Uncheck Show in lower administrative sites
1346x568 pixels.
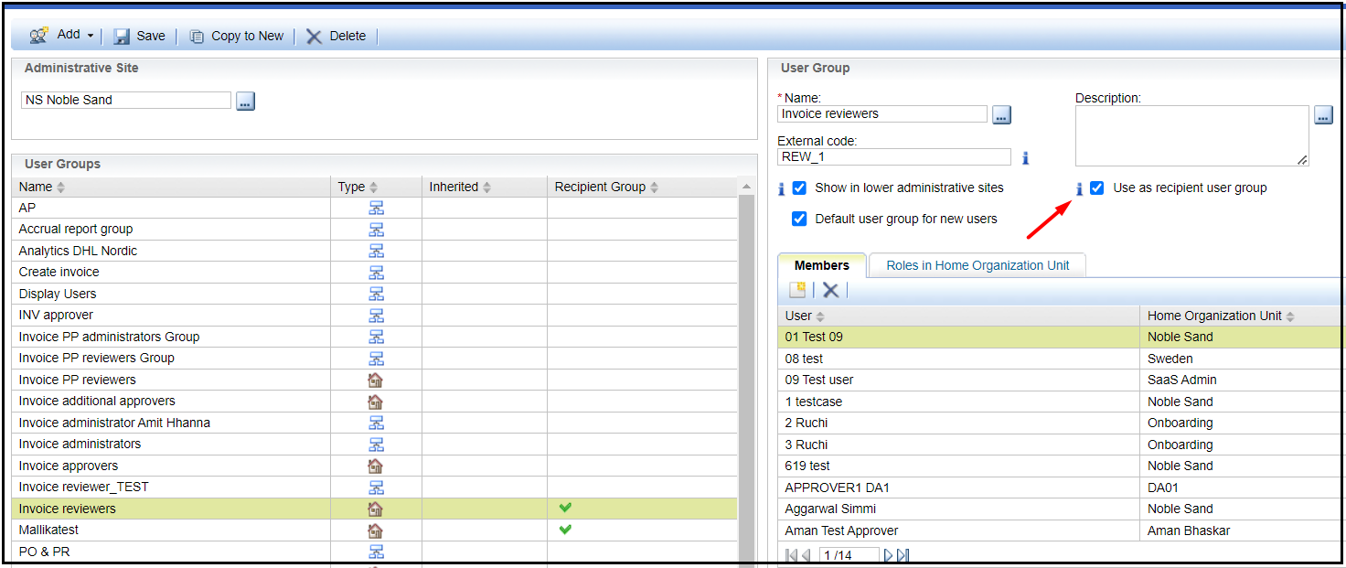click(799, 188)
